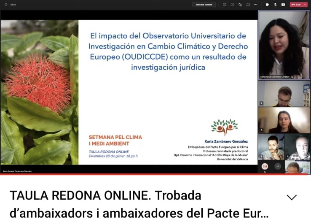Screen dimensions: 311x222
Task: Click the Solicitar control button
Action: click(x=204, y=5)
